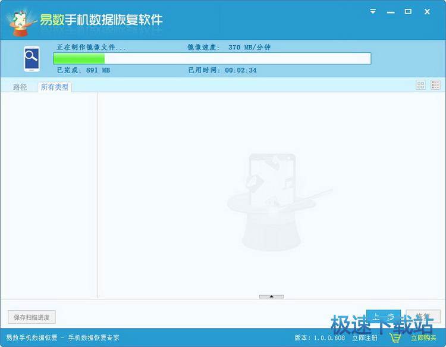Click the 易数手机数据恢复 - 手机数据恢复专家 footer text
446x347 pixels.
pos(62,338)
